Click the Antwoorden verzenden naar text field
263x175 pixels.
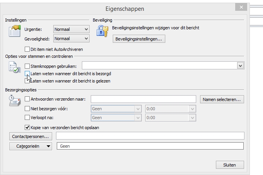click(143, 99)
